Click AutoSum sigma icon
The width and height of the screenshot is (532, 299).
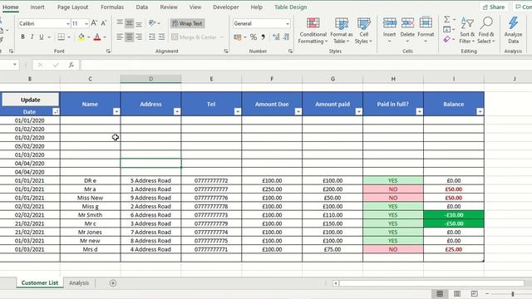pyautogui.click(x=447, y=20)
